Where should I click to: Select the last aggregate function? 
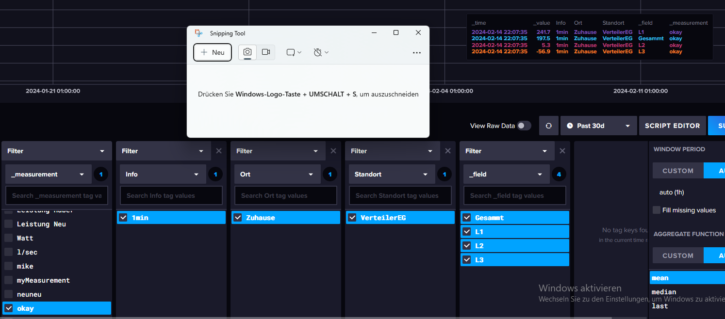pos(659,306)
